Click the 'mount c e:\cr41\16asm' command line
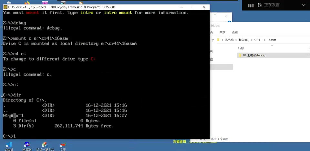 pyautogui.click(x=36, y=38)
